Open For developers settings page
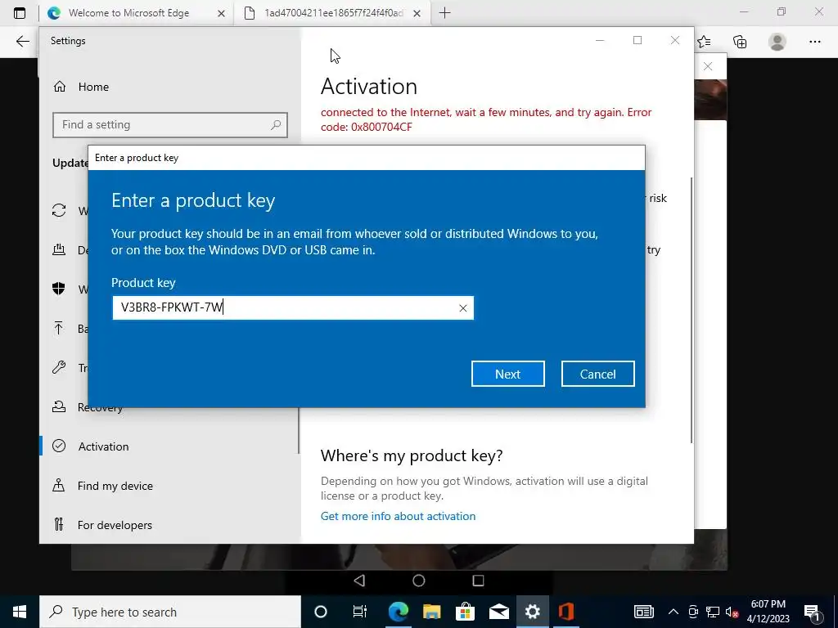Viewport: 838px width, 628px height. pyautogui.click(x=115, y=525)
